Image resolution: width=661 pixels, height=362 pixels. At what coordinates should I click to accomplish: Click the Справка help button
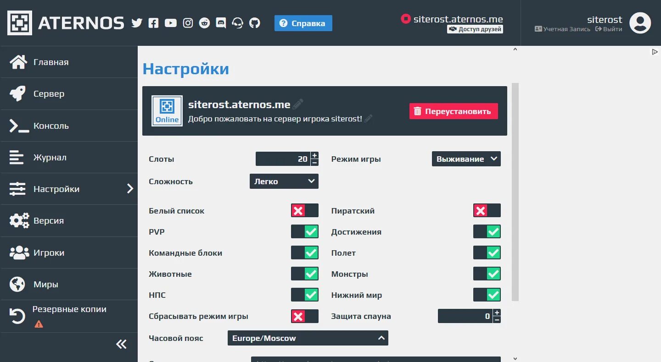coord(303,23)
